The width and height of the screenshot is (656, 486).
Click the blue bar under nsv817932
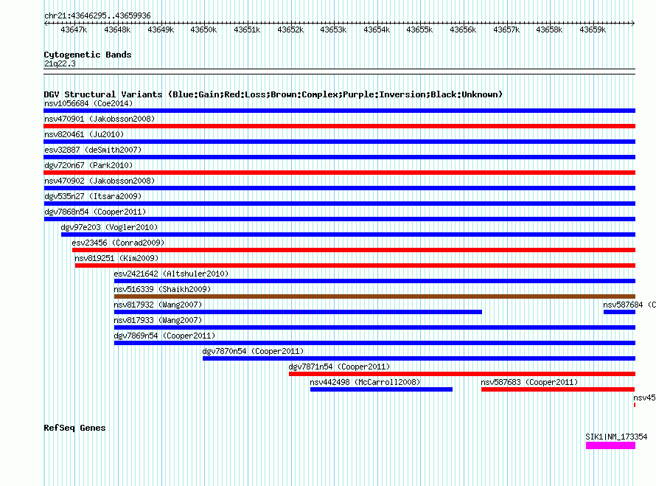[x=298, y=312]
